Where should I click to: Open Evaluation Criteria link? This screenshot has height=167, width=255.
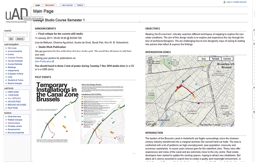(15, 74)
